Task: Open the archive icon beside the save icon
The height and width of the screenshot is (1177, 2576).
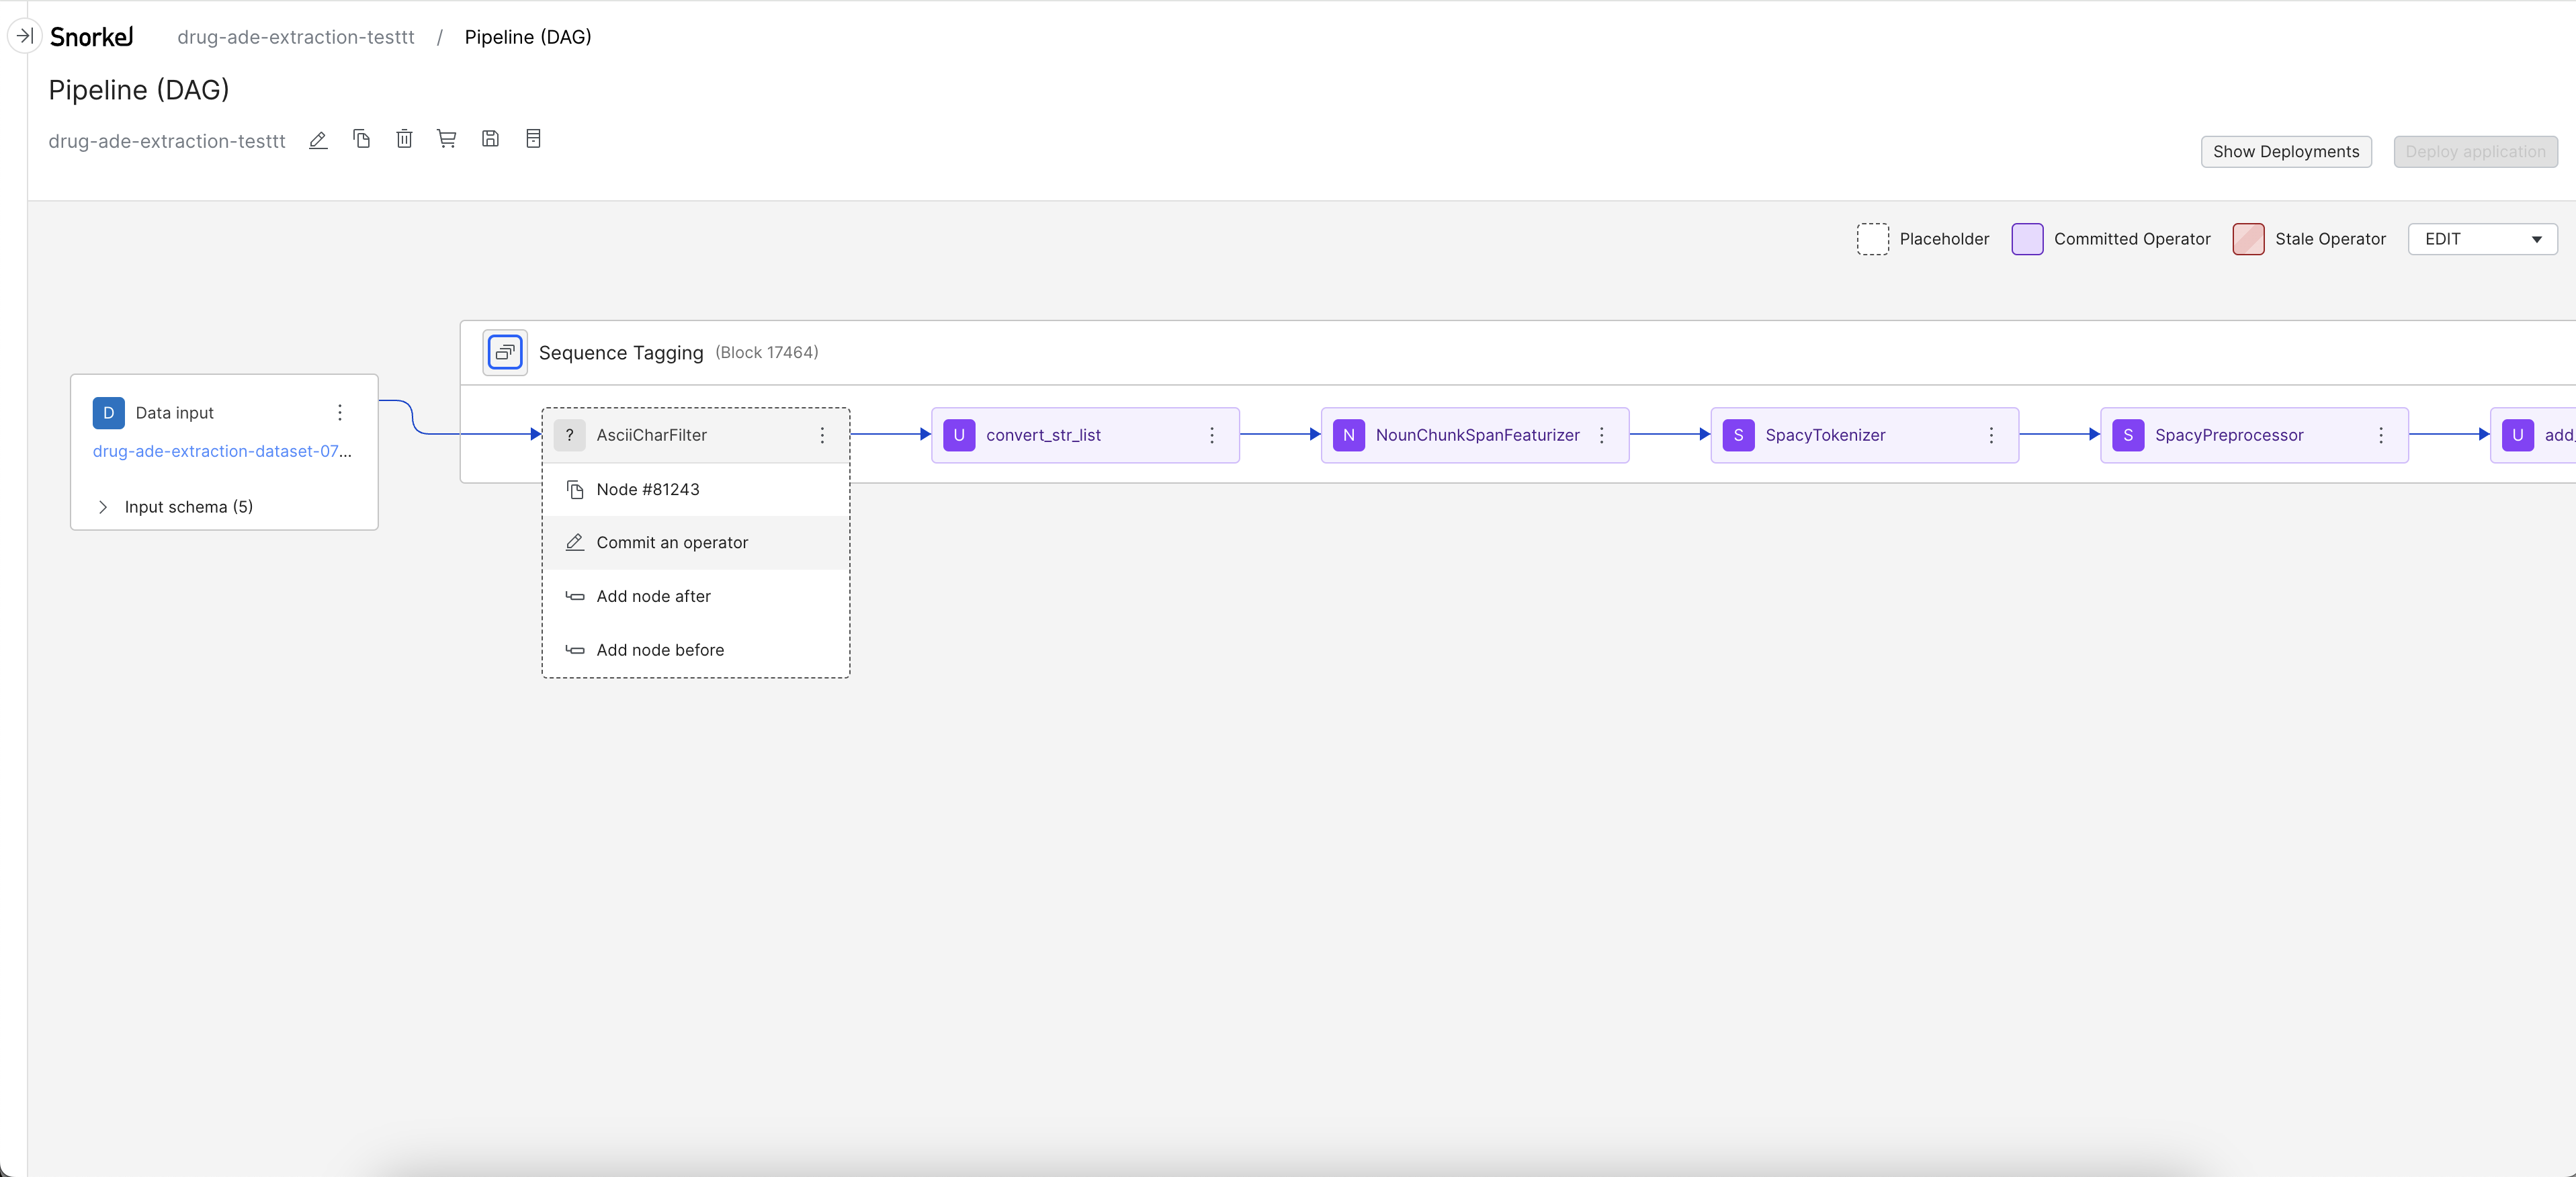Action: 533,139
